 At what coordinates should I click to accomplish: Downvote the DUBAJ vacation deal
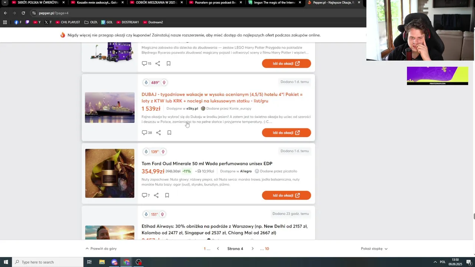pos(146,82)
